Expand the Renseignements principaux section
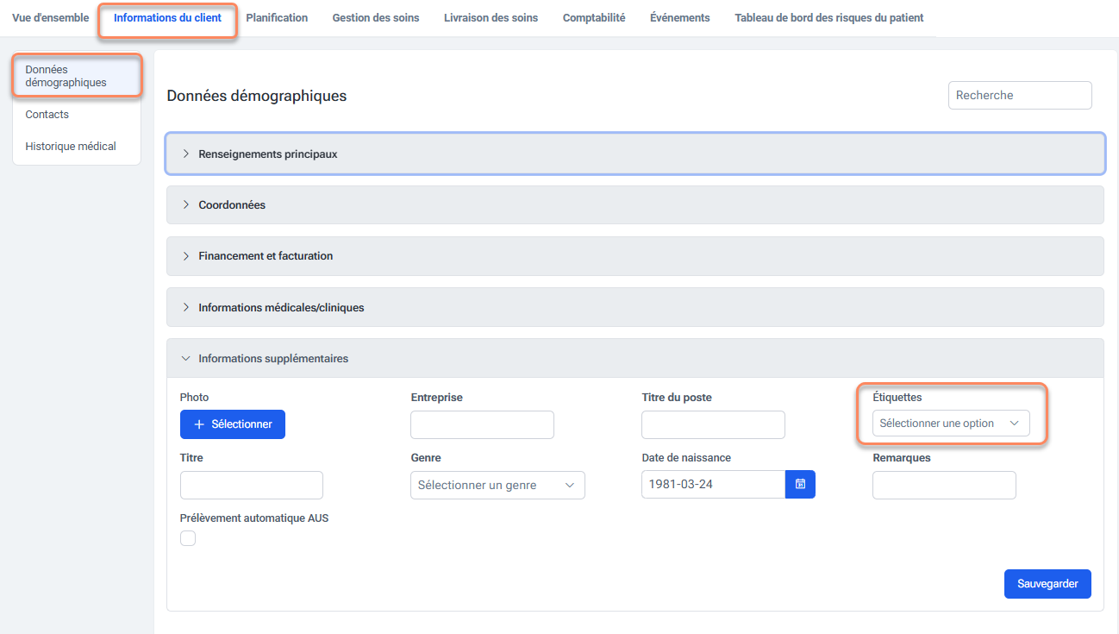Viewport: 1119px width, 634px height. point(267,154)
